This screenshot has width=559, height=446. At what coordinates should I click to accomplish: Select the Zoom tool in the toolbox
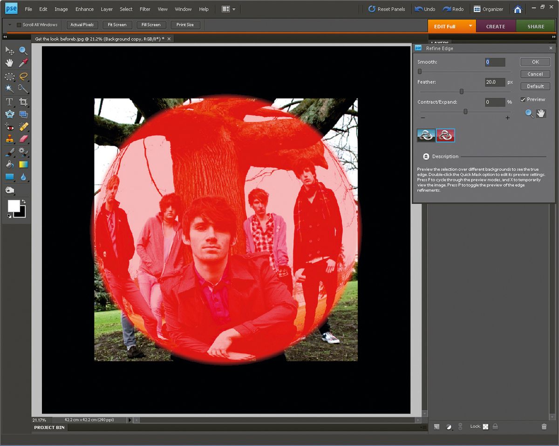pos(21,51)
